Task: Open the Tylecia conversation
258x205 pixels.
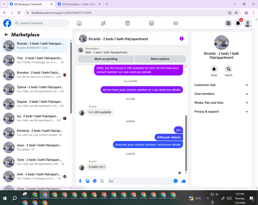Action: (35, 89)
